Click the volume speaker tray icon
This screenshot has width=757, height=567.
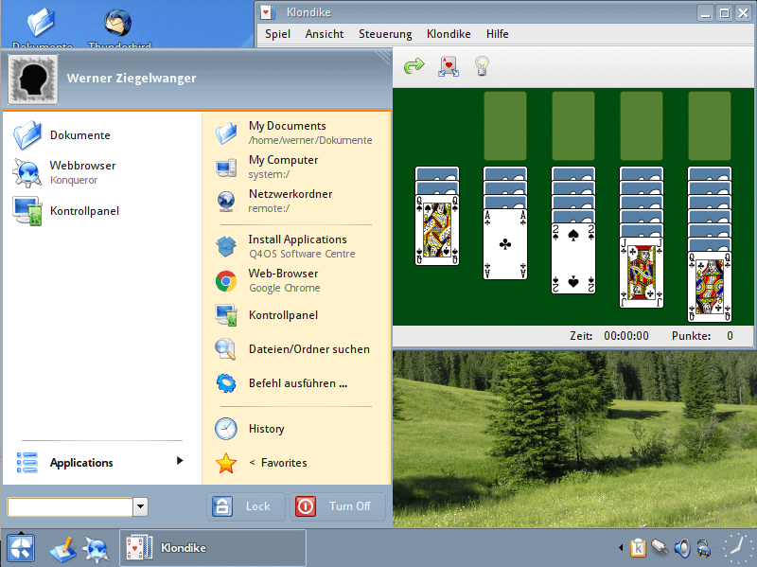coord(681,547)
